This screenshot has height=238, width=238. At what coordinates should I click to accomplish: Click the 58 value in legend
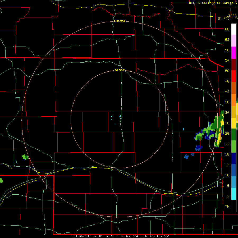pyautogui.click(x=227, y=50)
